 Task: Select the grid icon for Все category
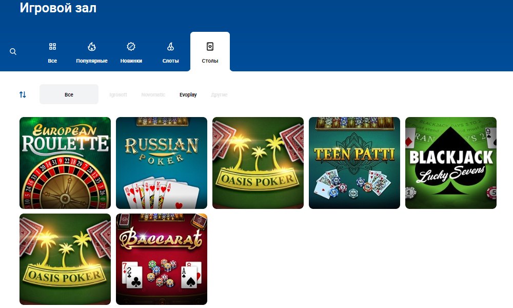(52, 47)
